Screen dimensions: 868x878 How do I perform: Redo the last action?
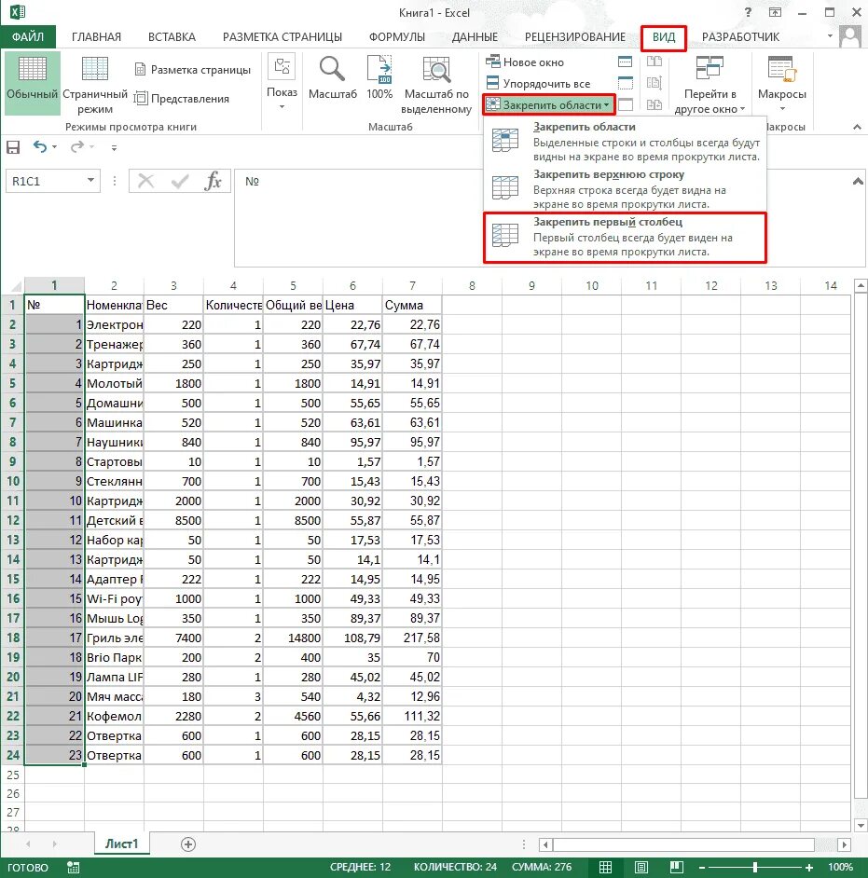click(x=76, y=146)
